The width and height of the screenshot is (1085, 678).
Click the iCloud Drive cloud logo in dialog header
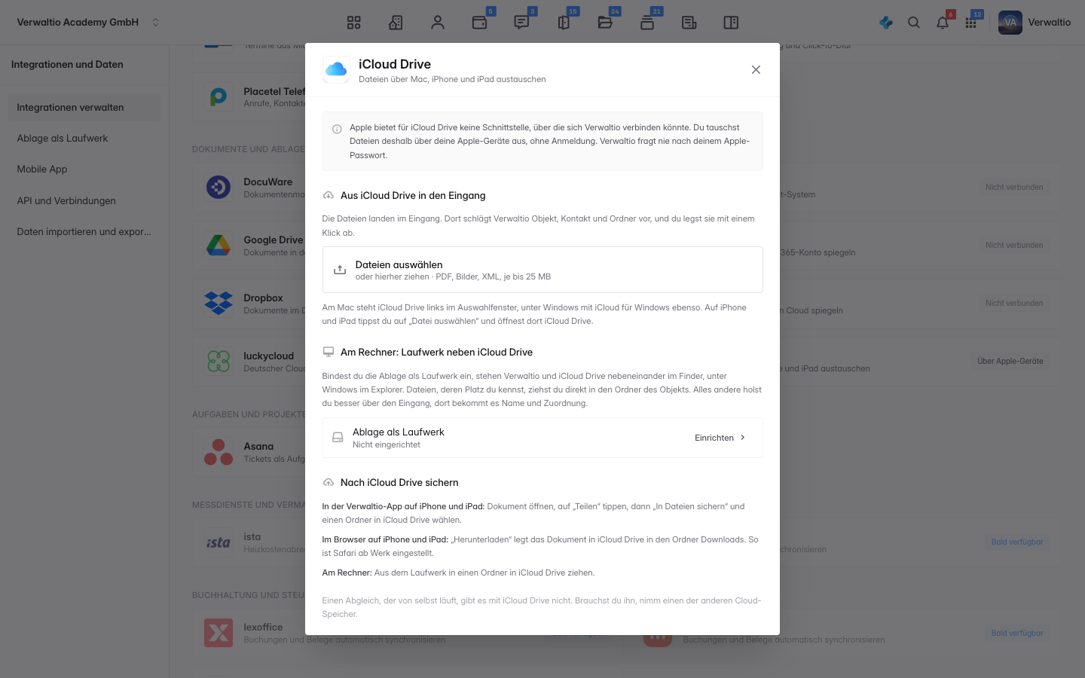point(336,69)
